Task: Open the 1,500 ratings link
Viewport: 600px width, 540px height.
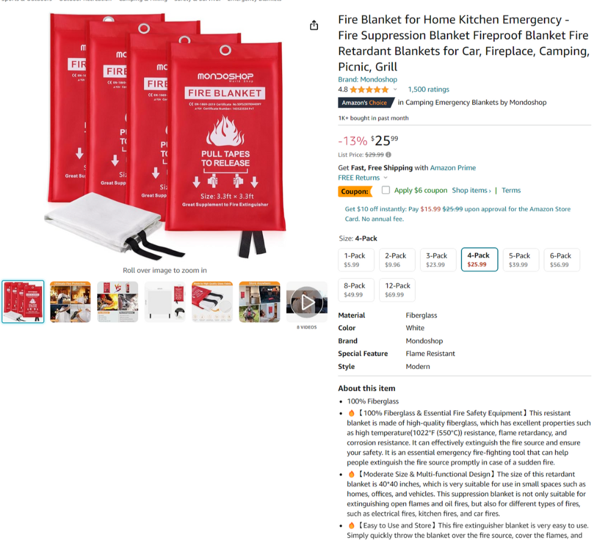Action: (x=428, y=89)
